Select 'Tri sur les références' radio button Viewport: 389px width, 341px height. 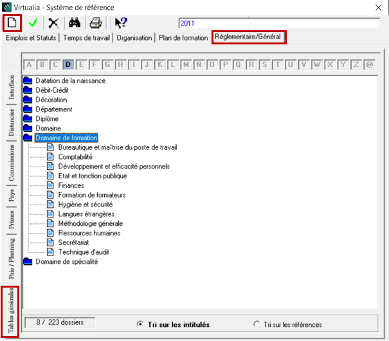tap(257, 324)
